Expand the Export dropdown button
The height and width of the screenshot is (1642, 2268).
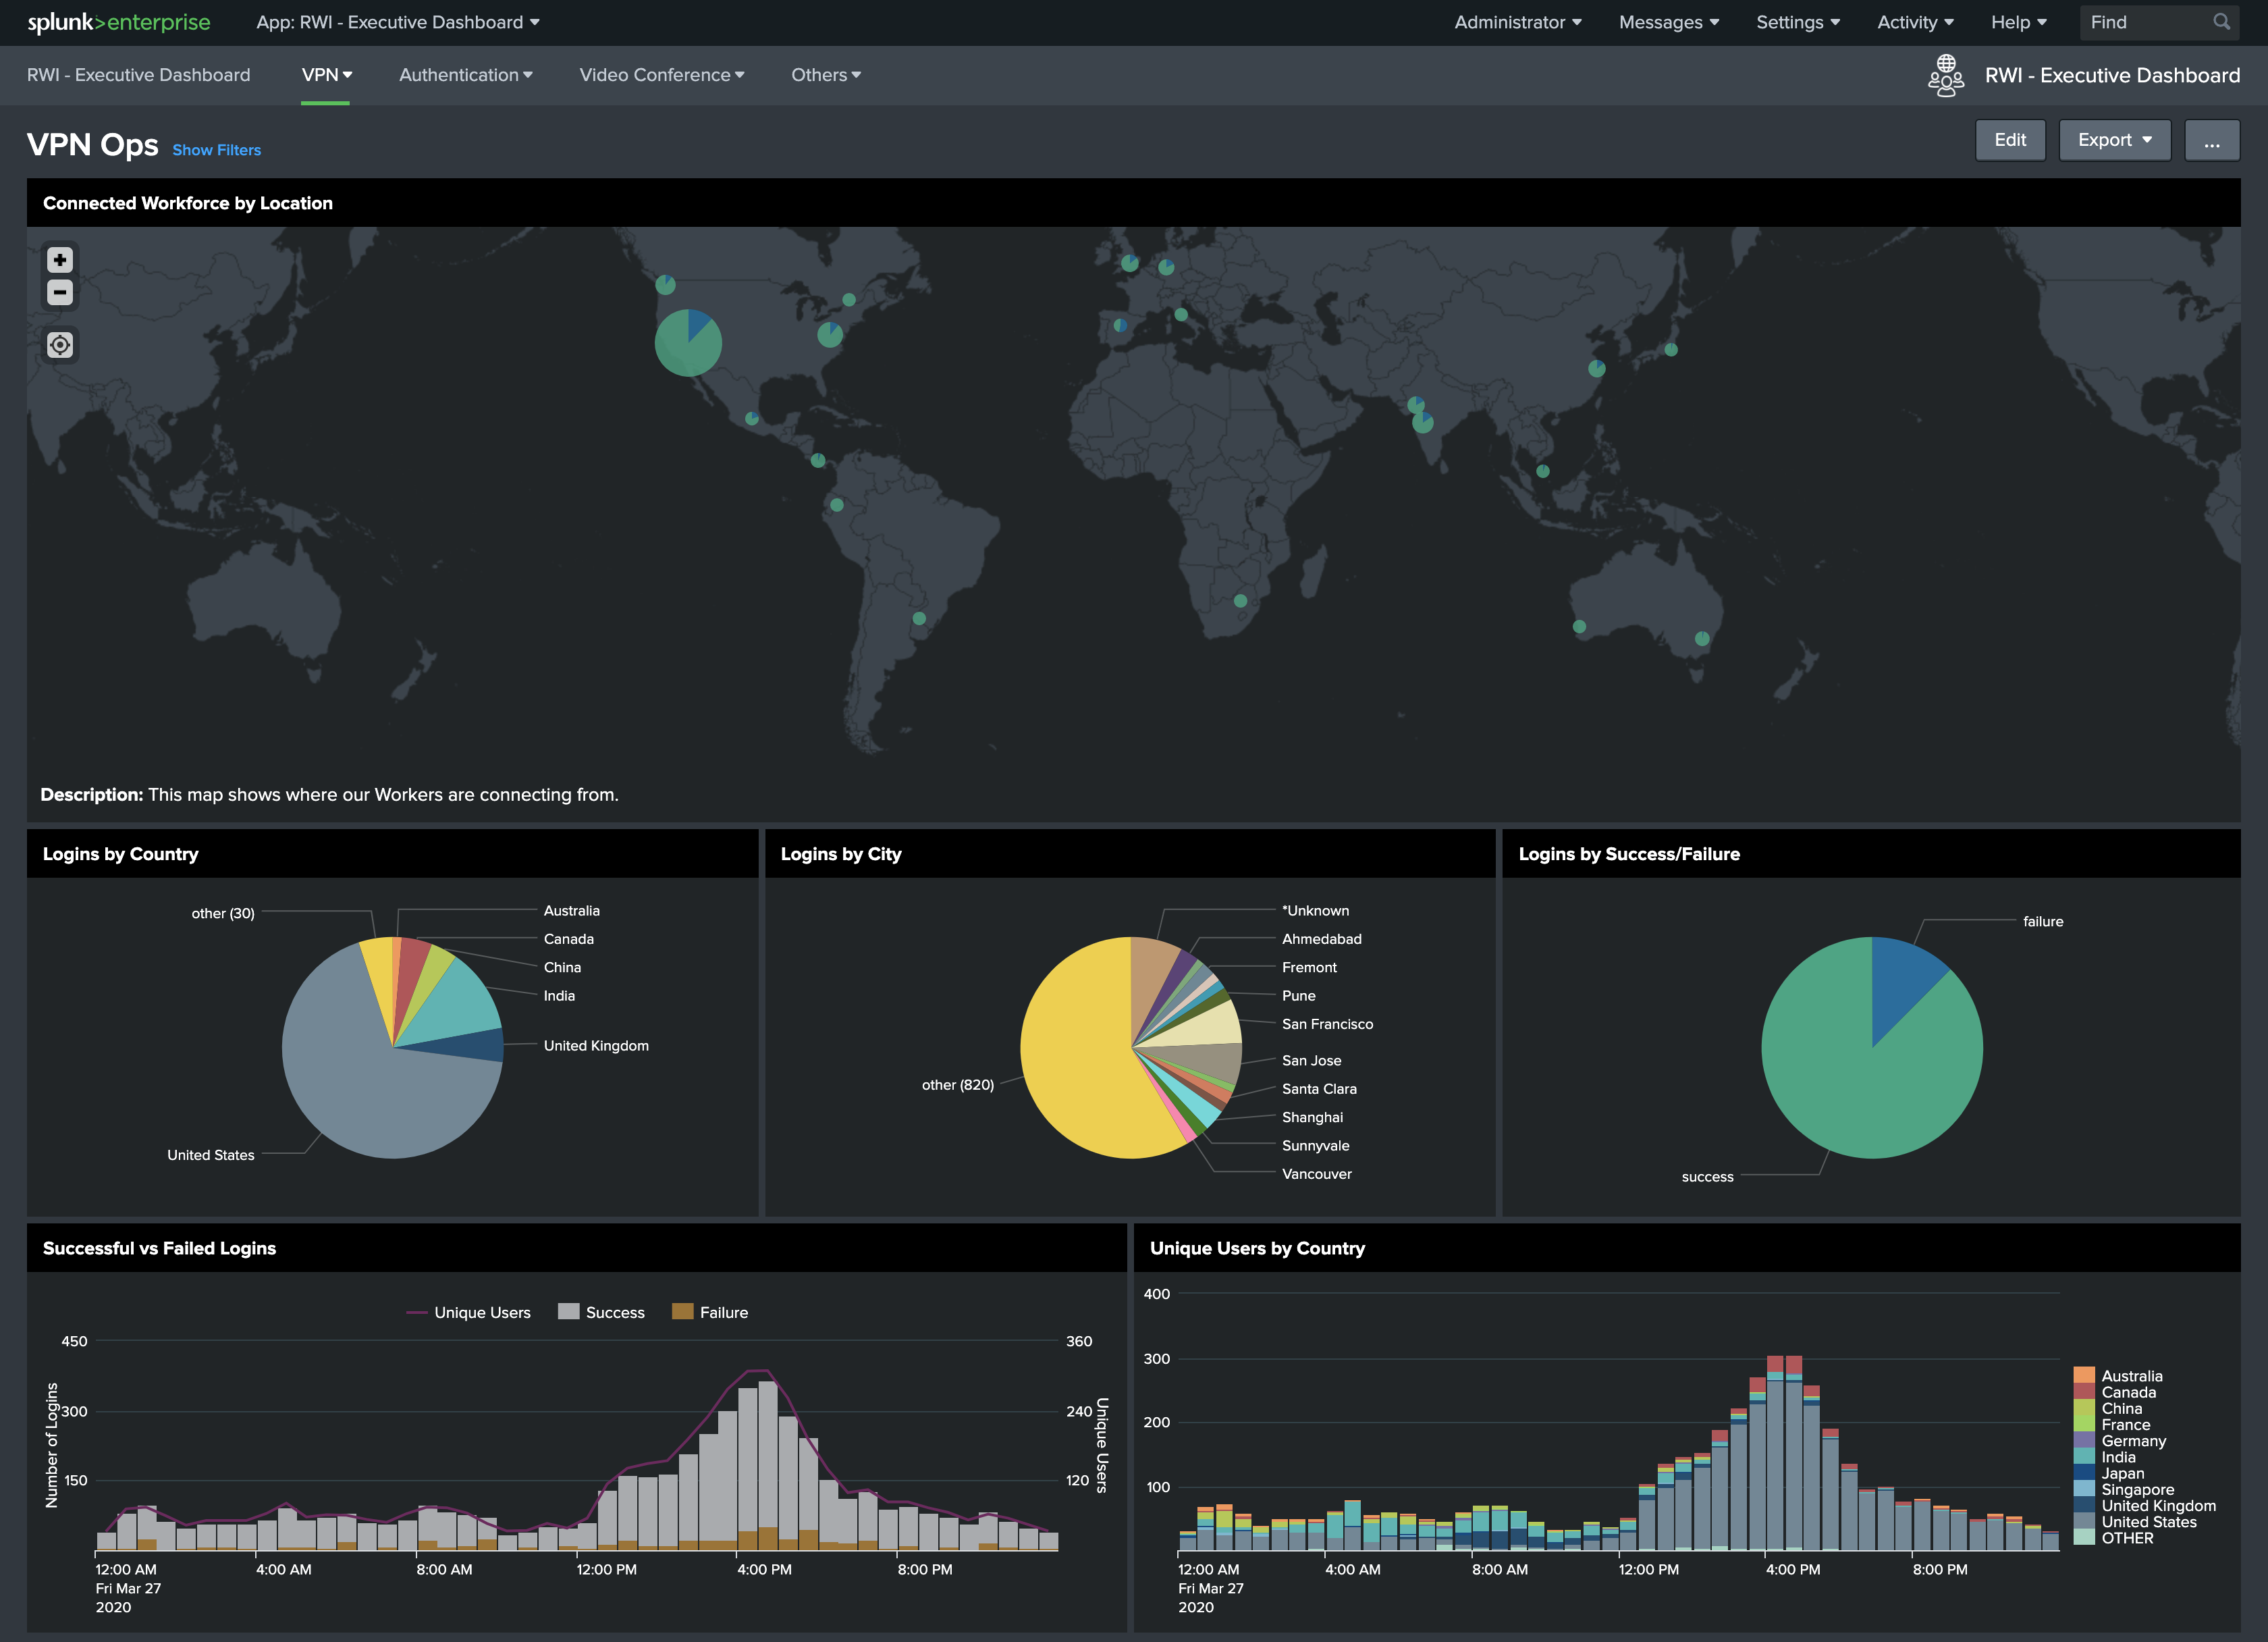pos(2114,140)
